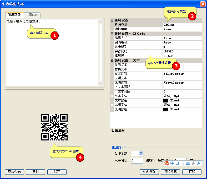Click the moon half-width toggle in IME bar
The width and height of the screenshot is (207, 179).
pos(178,163)
